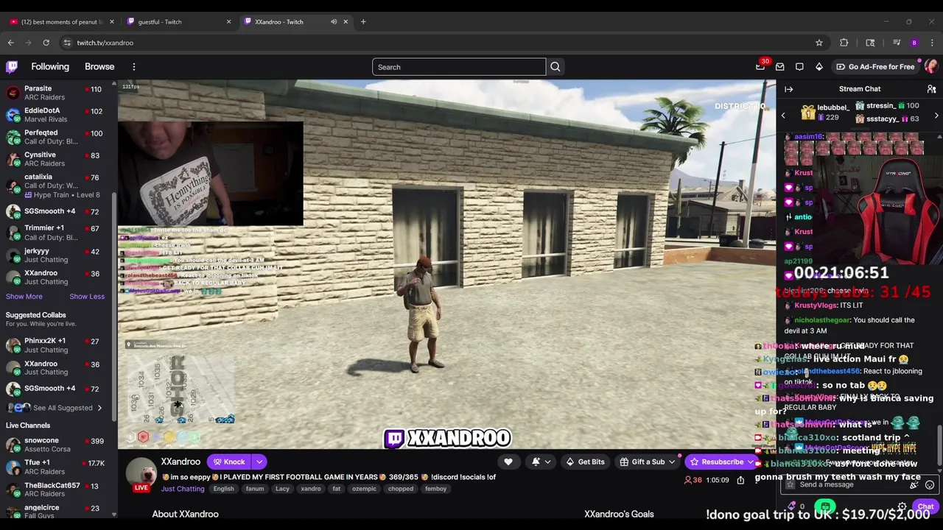This screenshot has width=943, height=530.
Task: Click the Get Bits diamond icon in top bar
Action: pyautogui.click(x=818, y=67)
